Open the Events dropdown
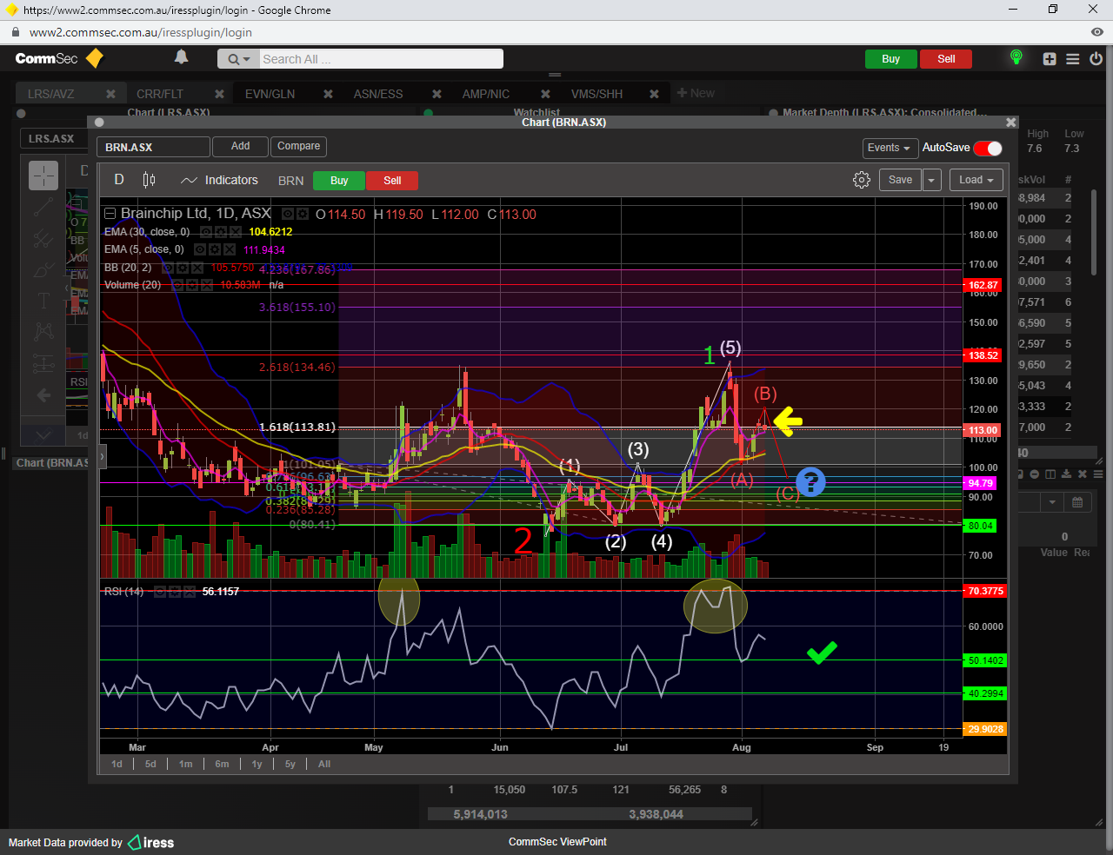This screenshot has height=855, width=1113. [x=889, y=148]
